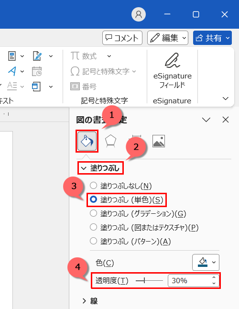The width and height of the screenshot is (239, 309).
Task: Decrease transparency with down spinner arrow
Action: coord(214,283)
